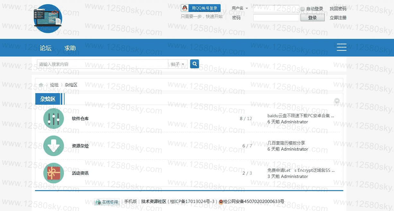This screenshot has height=211, width=394.
Task: Click the 论坛 breadcrumb link
Action: point(54,85)
